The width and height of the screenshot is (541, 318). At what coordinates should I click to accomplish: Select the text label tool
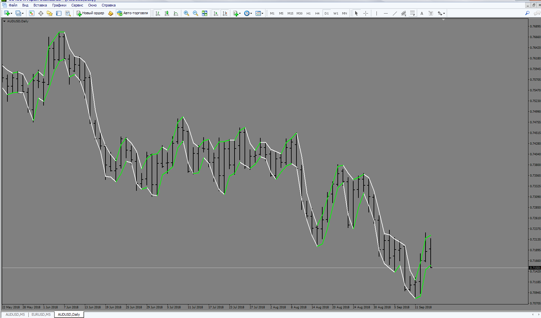coord(431,13)
